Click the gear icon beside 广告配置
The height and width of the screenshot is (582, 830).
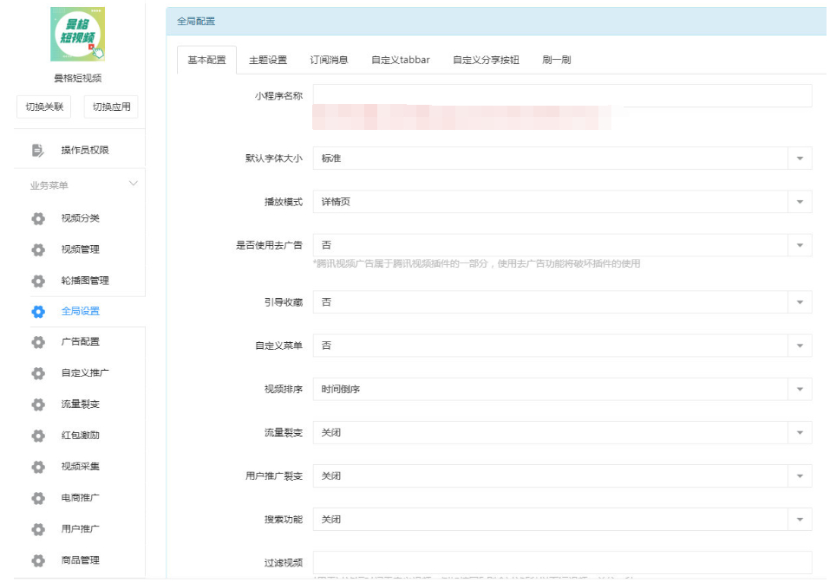click(38, 342)
